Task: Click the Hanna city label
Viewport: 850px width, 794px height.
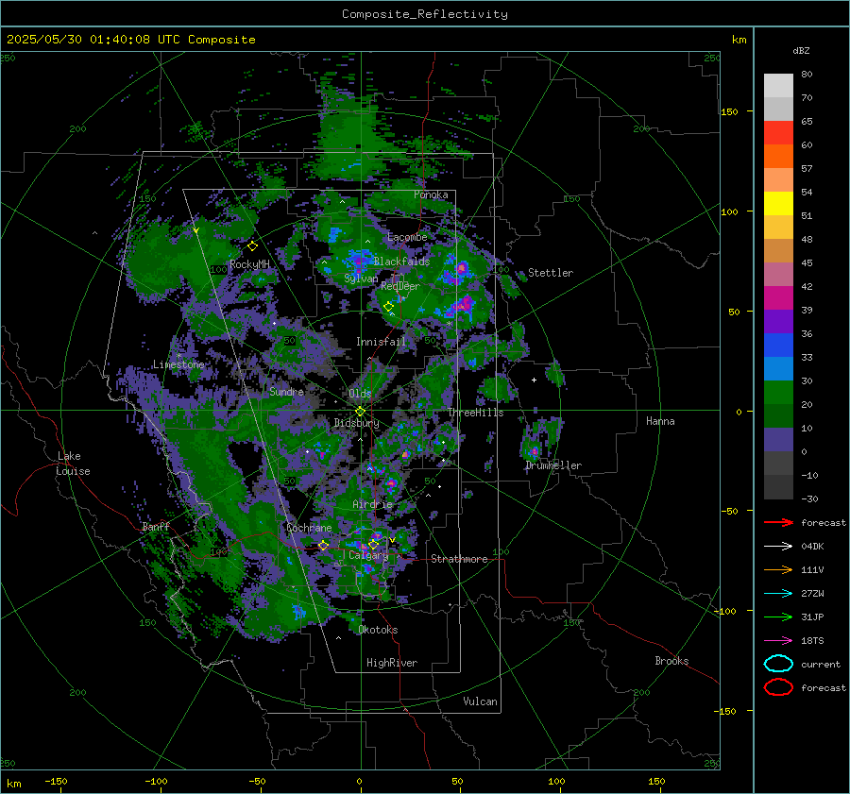Action: tap(660, 421)
